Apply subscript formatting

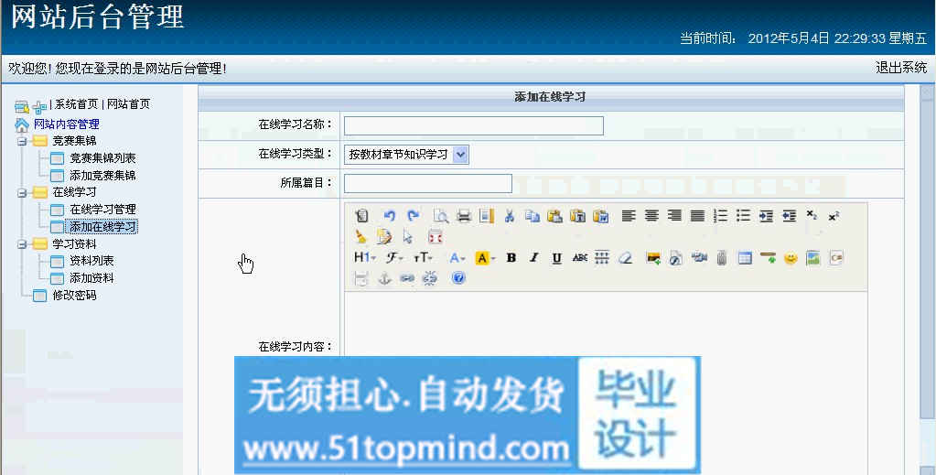tap(812, 214)
